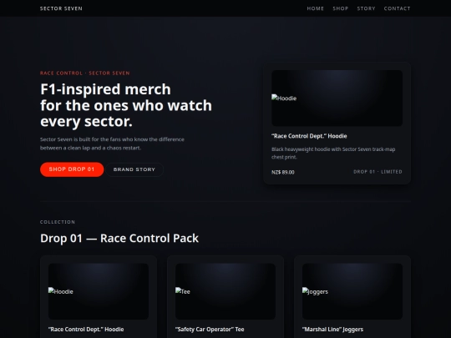
Task: Open the BRAND STORY button
Action: [134, 169]
